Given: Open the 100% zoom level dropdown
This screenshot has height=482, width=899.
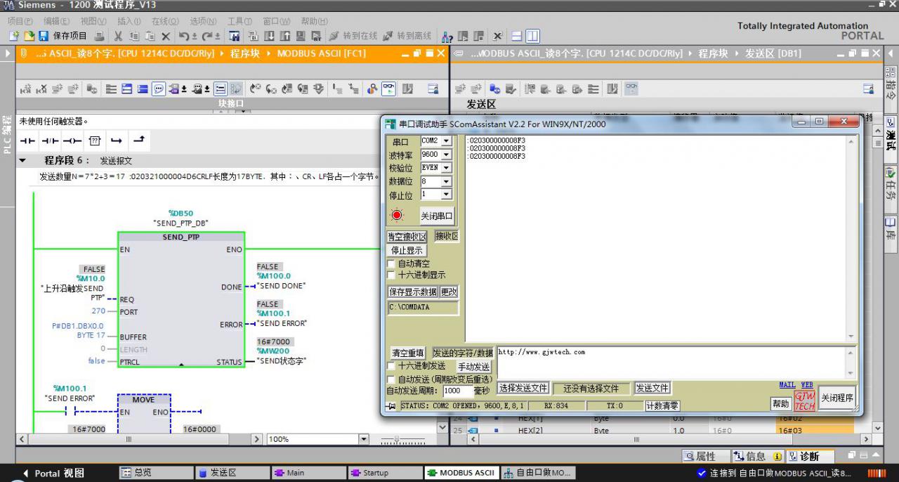Looking at the screenshot, I should pyautogui.click(x=364, y=439).
